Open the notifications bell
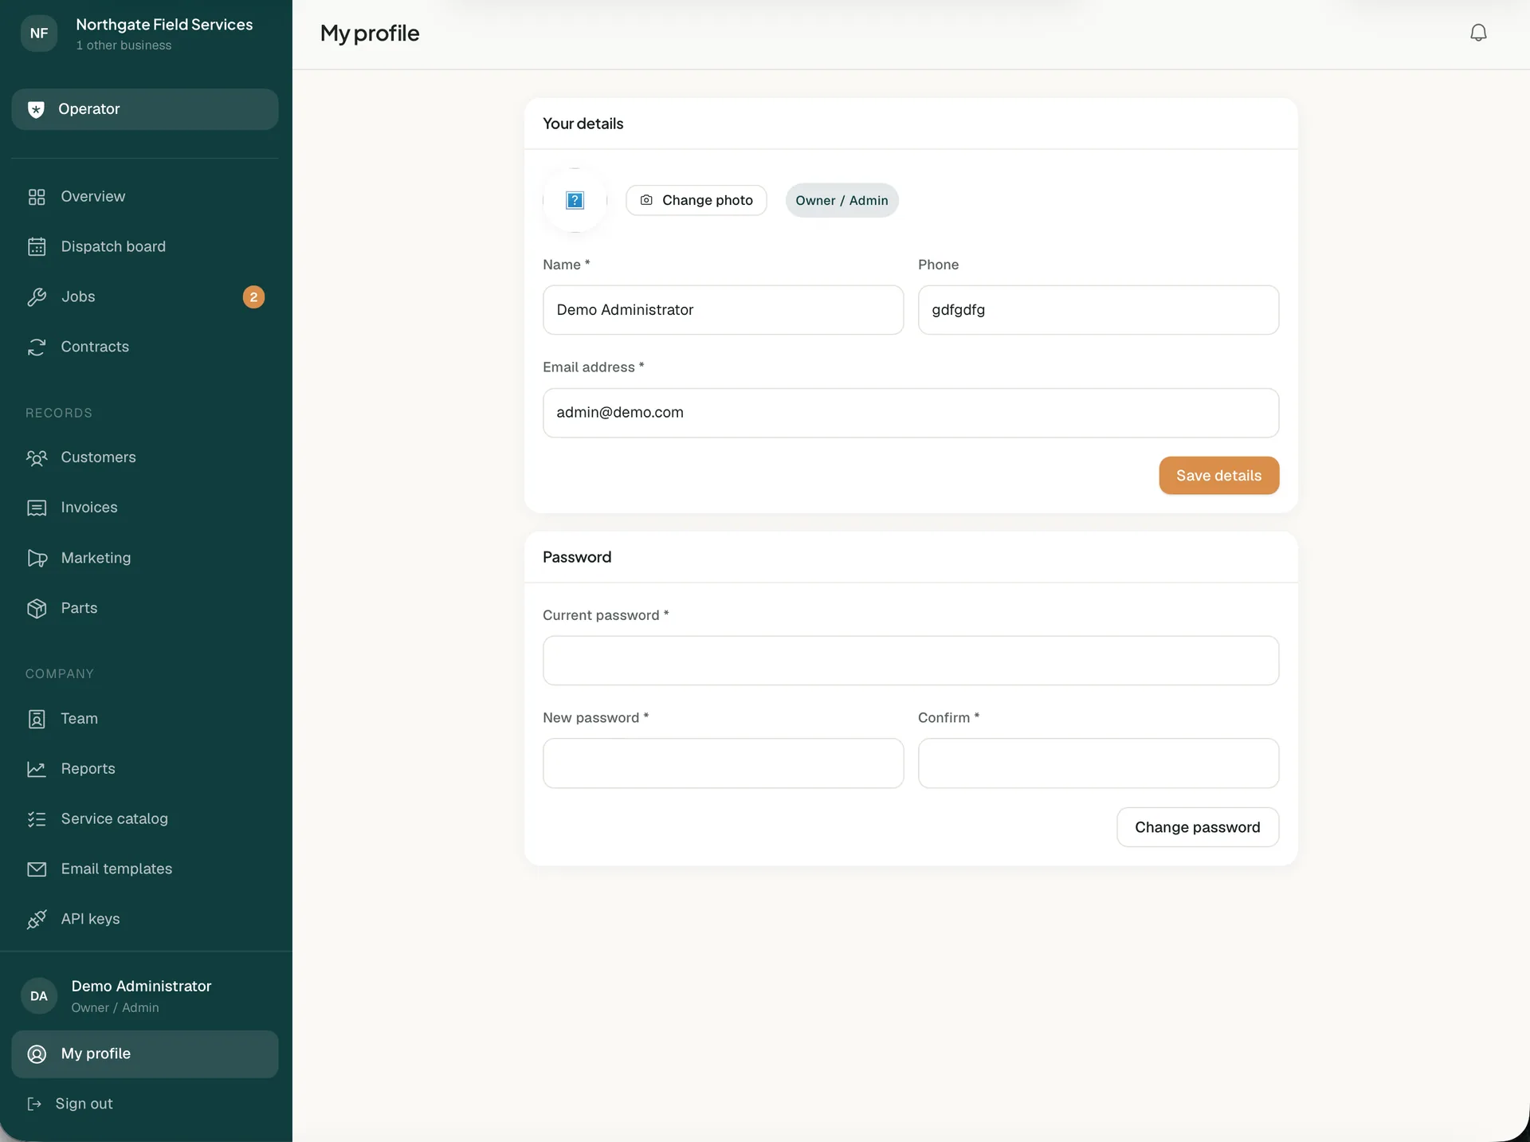 tap(1478, 33)
